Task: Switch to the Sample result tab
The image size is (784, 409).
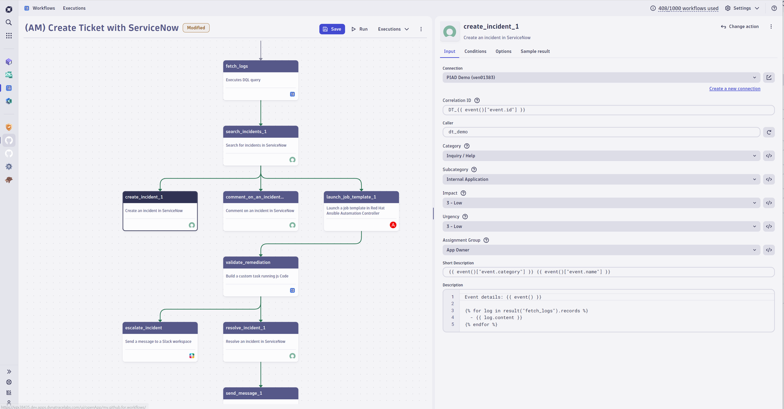Action: 535,51
